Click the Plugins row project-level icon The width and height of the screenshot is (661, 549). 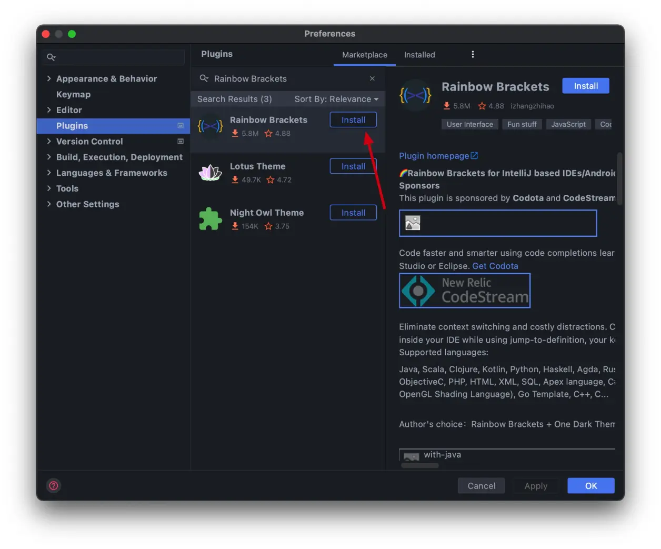[181, 126]
